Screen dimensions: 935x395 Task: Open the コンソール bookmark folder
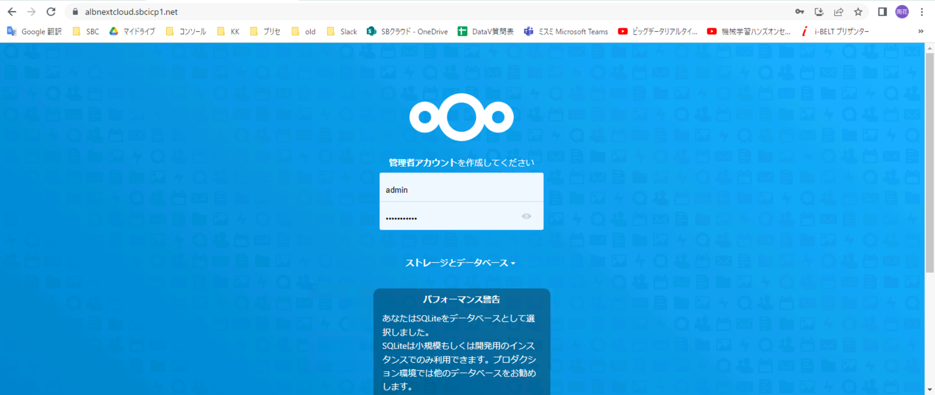[186, 32]
